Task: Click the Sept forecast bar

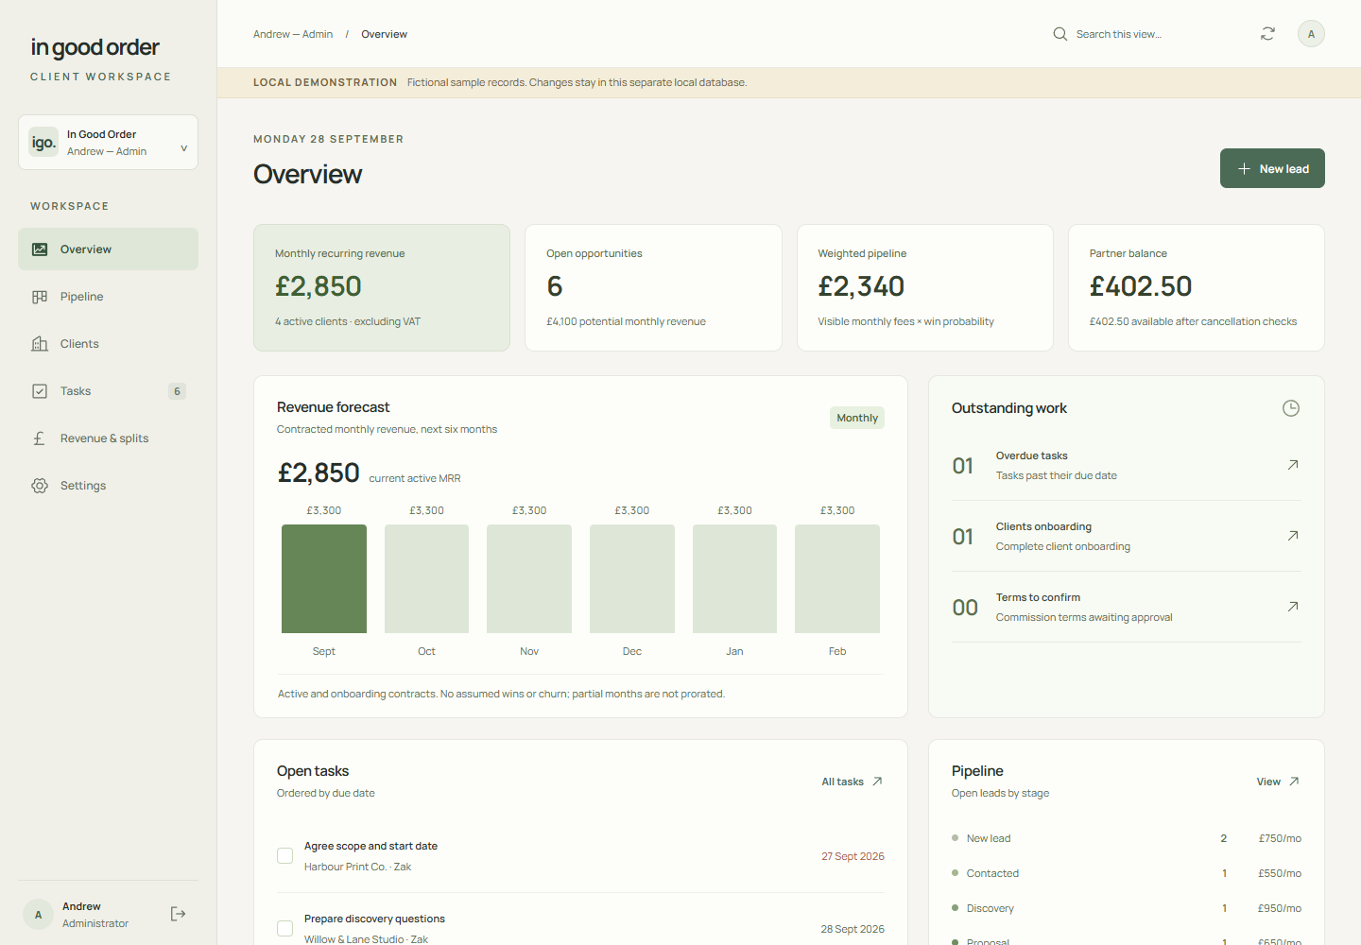Action: click(x=324, y=578)
